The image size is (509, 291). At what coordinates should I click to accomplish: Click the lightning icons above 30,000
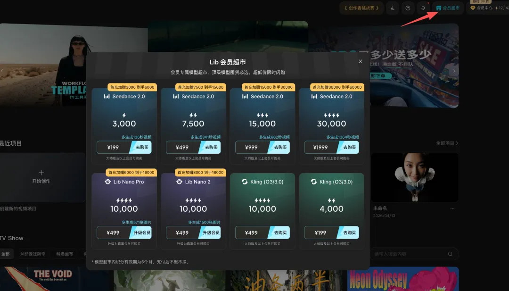331,115
